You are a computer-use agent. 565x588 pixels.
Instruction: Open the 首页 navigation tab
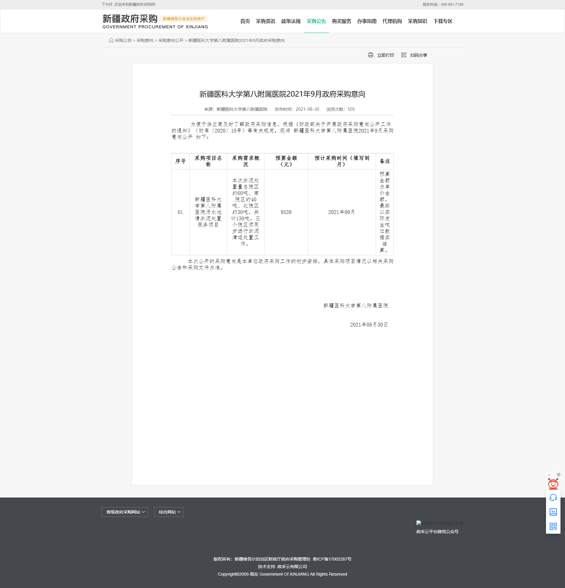click(245, 21)
